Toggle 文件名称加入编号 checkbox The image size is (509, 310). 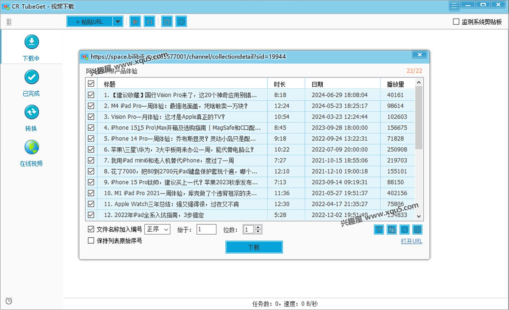point(91,229)
